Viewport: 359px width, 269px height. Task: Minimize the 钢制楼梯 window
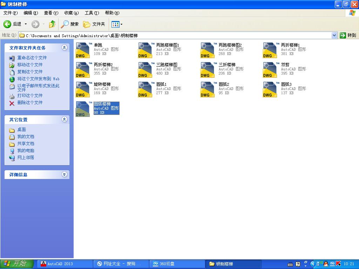pyautogui.click(x=338, y=4)
